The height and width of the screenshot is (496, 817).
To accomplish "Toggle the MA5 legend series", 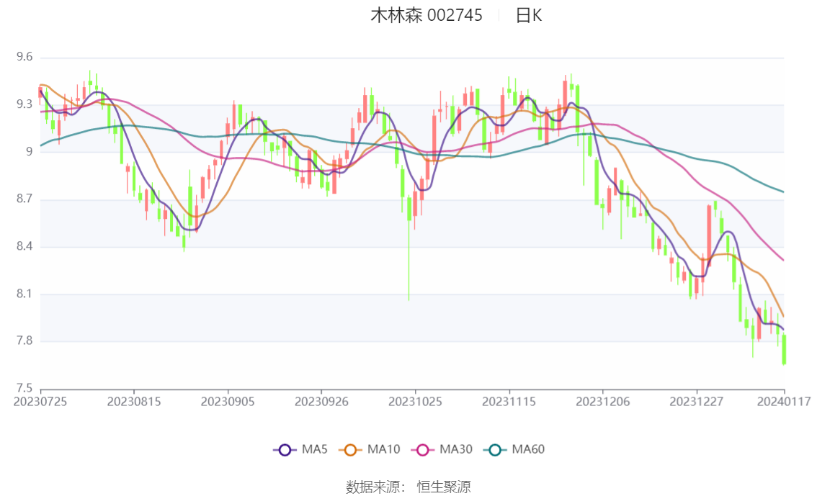I will click(300, 449).
